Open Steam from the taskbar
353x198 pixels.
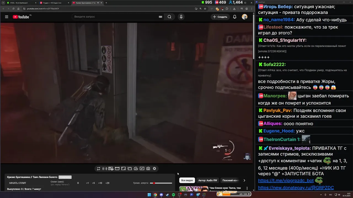[x=167, y=195]
